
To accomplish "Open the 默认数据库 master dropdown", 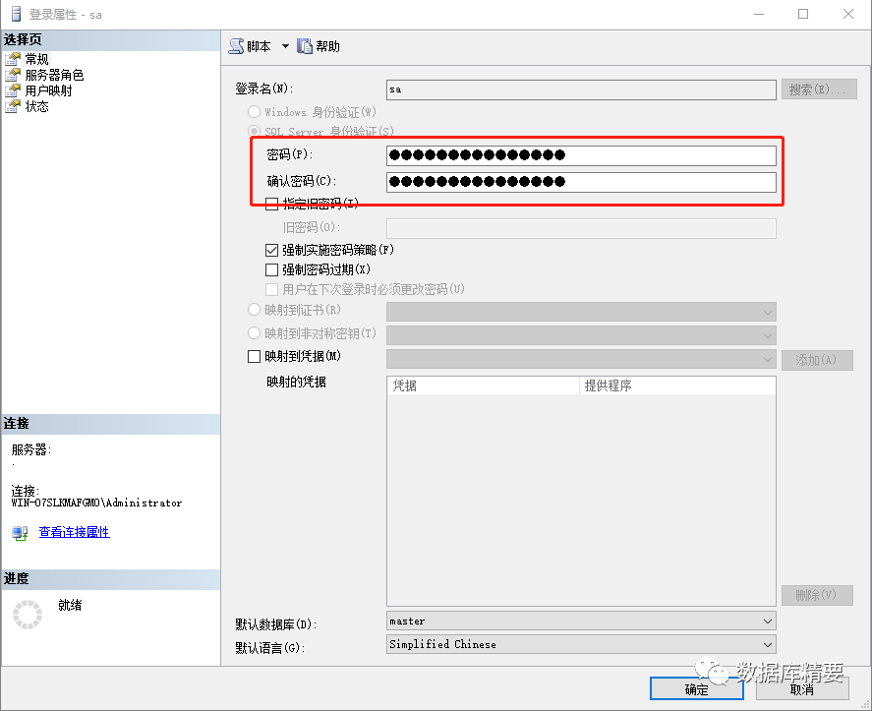I will tap(581, 621).
